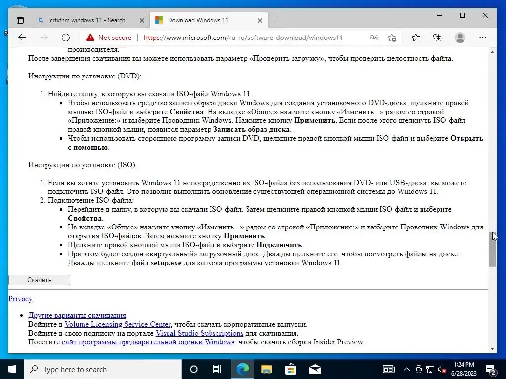
Task: Open the Privacy link
Action: click(x=20, y=299)
